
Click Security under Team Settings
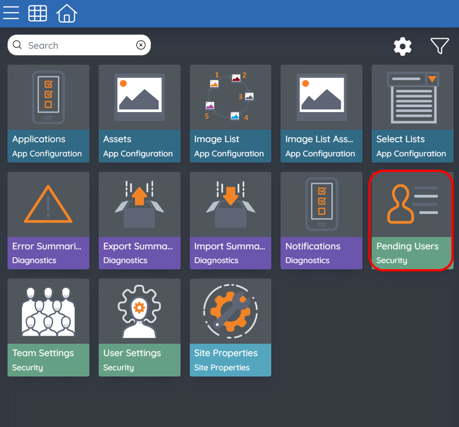27,367
